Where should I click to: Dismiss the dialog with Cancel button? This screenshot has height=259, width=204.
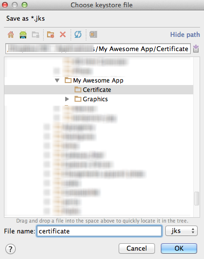[x=137, y=248]
